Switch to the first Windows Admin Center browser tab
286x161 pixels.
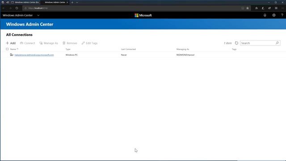pyautogui.click(x=25, y=2)
